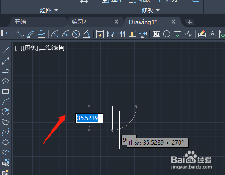Select the Rectangle tool
The image size is (225, 175).
pos(6,91)
